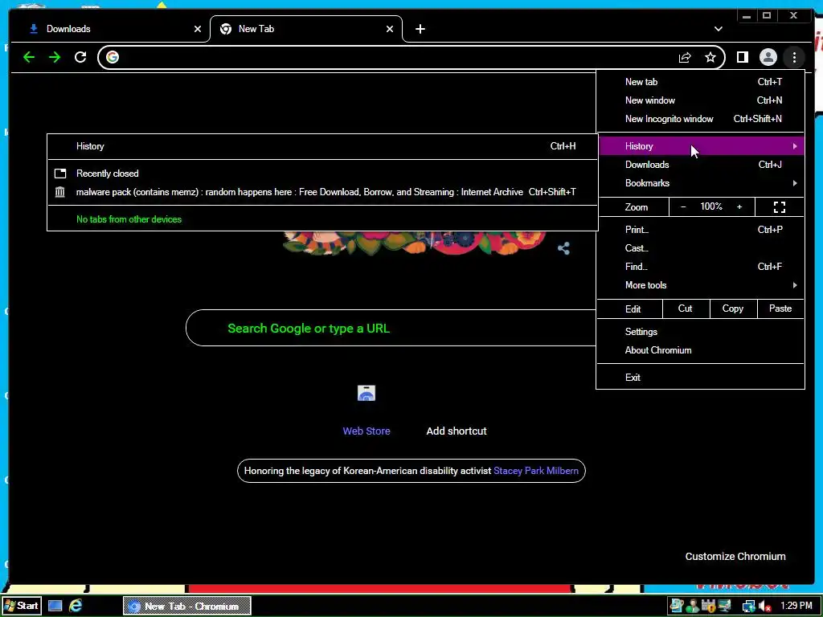The height and width of the screenshot is (617, 823).
Task: Switch to the Downloads tab
Action: pos(109,29)
